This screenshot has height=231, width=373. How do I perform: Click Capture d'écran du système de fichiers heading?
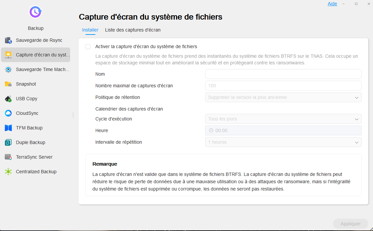(151, 17)
